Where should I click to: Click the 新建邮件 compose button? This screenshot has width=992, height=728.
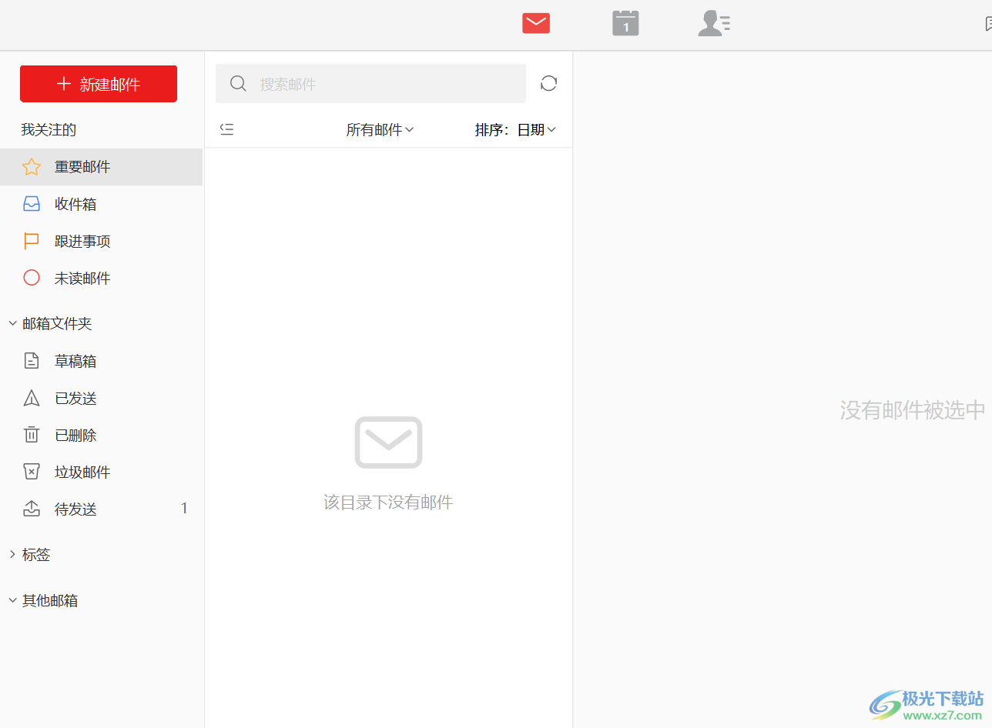(99, 84)
